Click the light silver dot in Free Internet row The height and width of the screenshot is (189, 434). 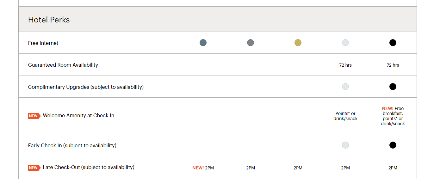345,43
